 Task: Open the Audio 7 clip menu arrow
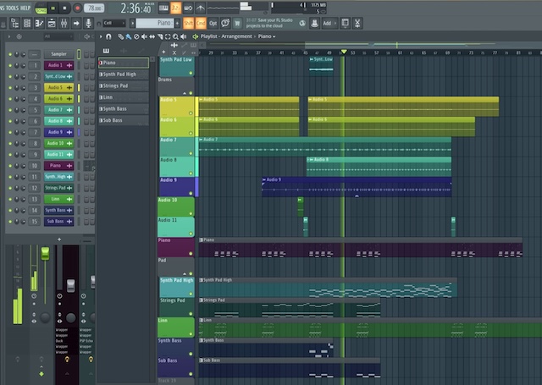pyautogui.click(x=201, y=140)
